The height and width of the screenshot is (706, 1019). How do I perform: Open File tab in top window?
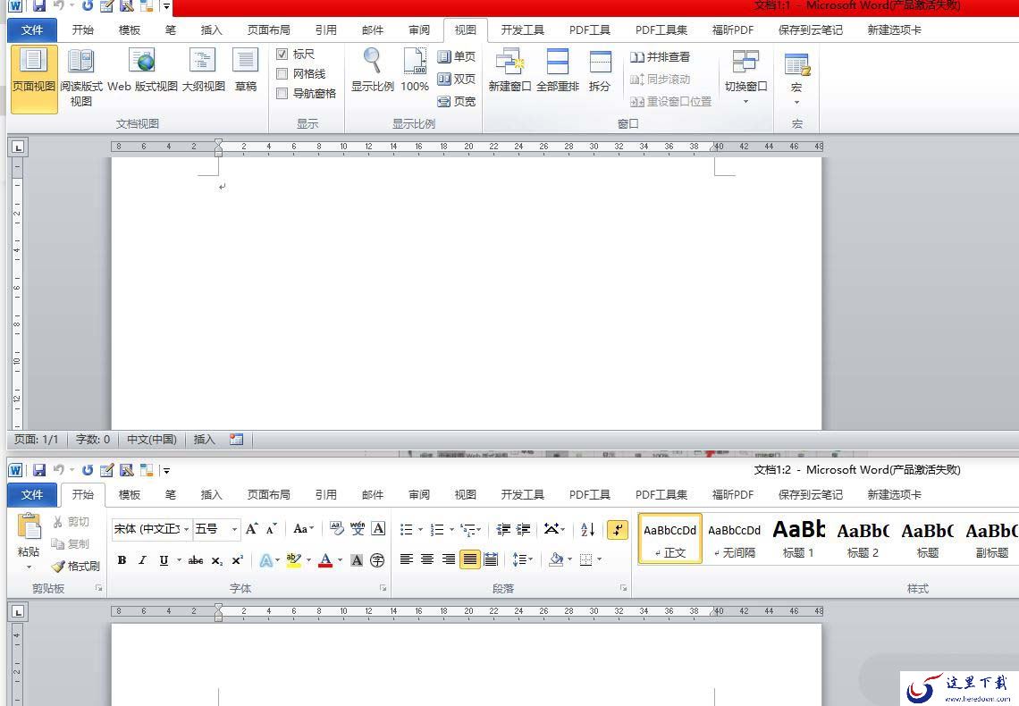click(32, 29)
